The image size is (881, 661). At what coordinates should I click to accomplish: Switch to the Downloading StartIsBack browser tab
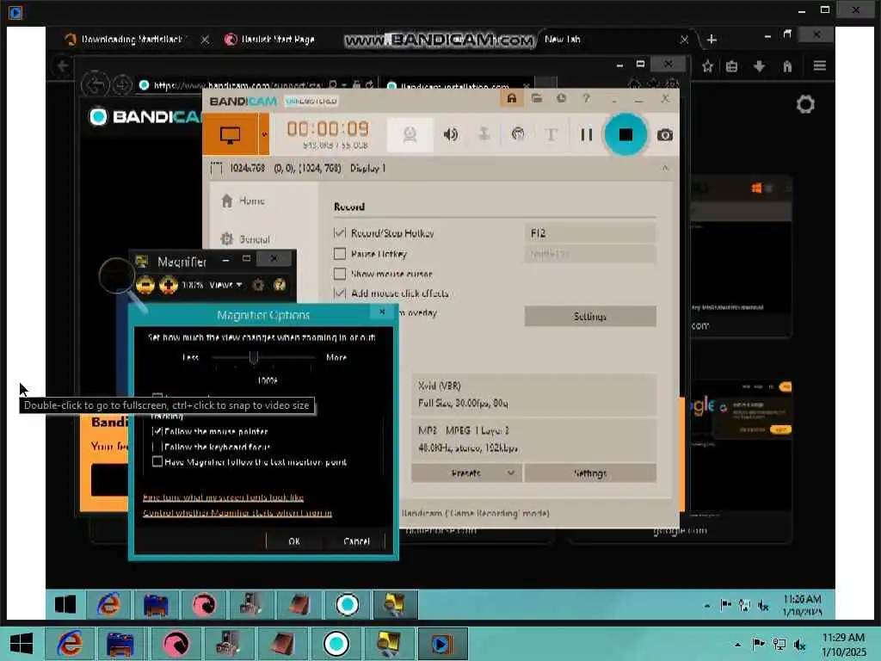point(132,40)
